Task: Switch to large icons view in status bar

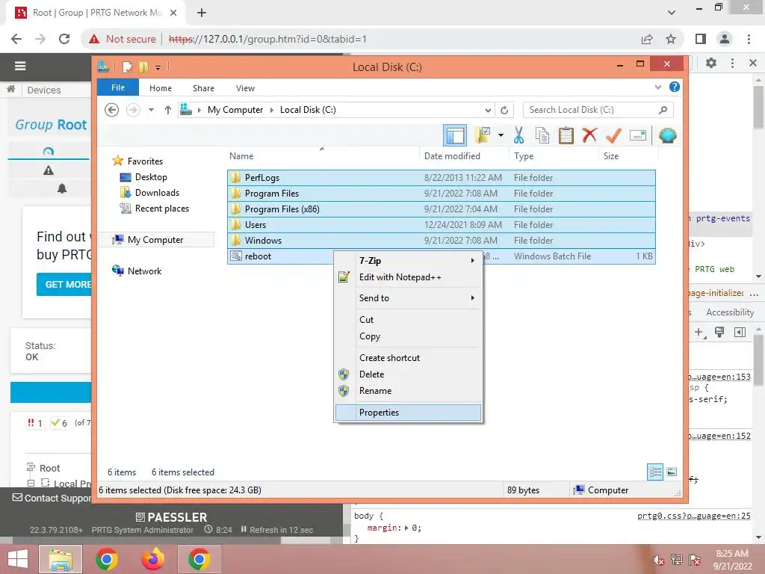Action: point(672,472)
